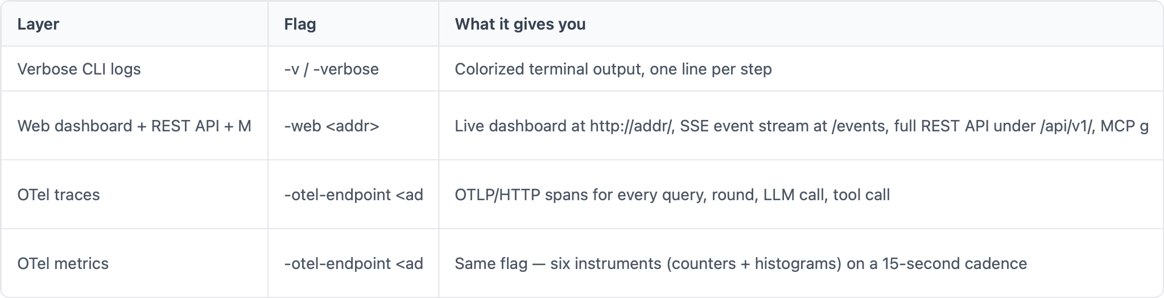Click the Live dashboard description text
This screenshot has height=298, width=1164.
click(x=802, y=126)
